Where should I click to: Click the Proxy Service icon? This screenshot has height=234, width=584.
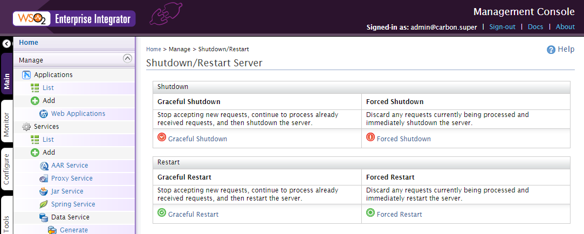(44, 178)
